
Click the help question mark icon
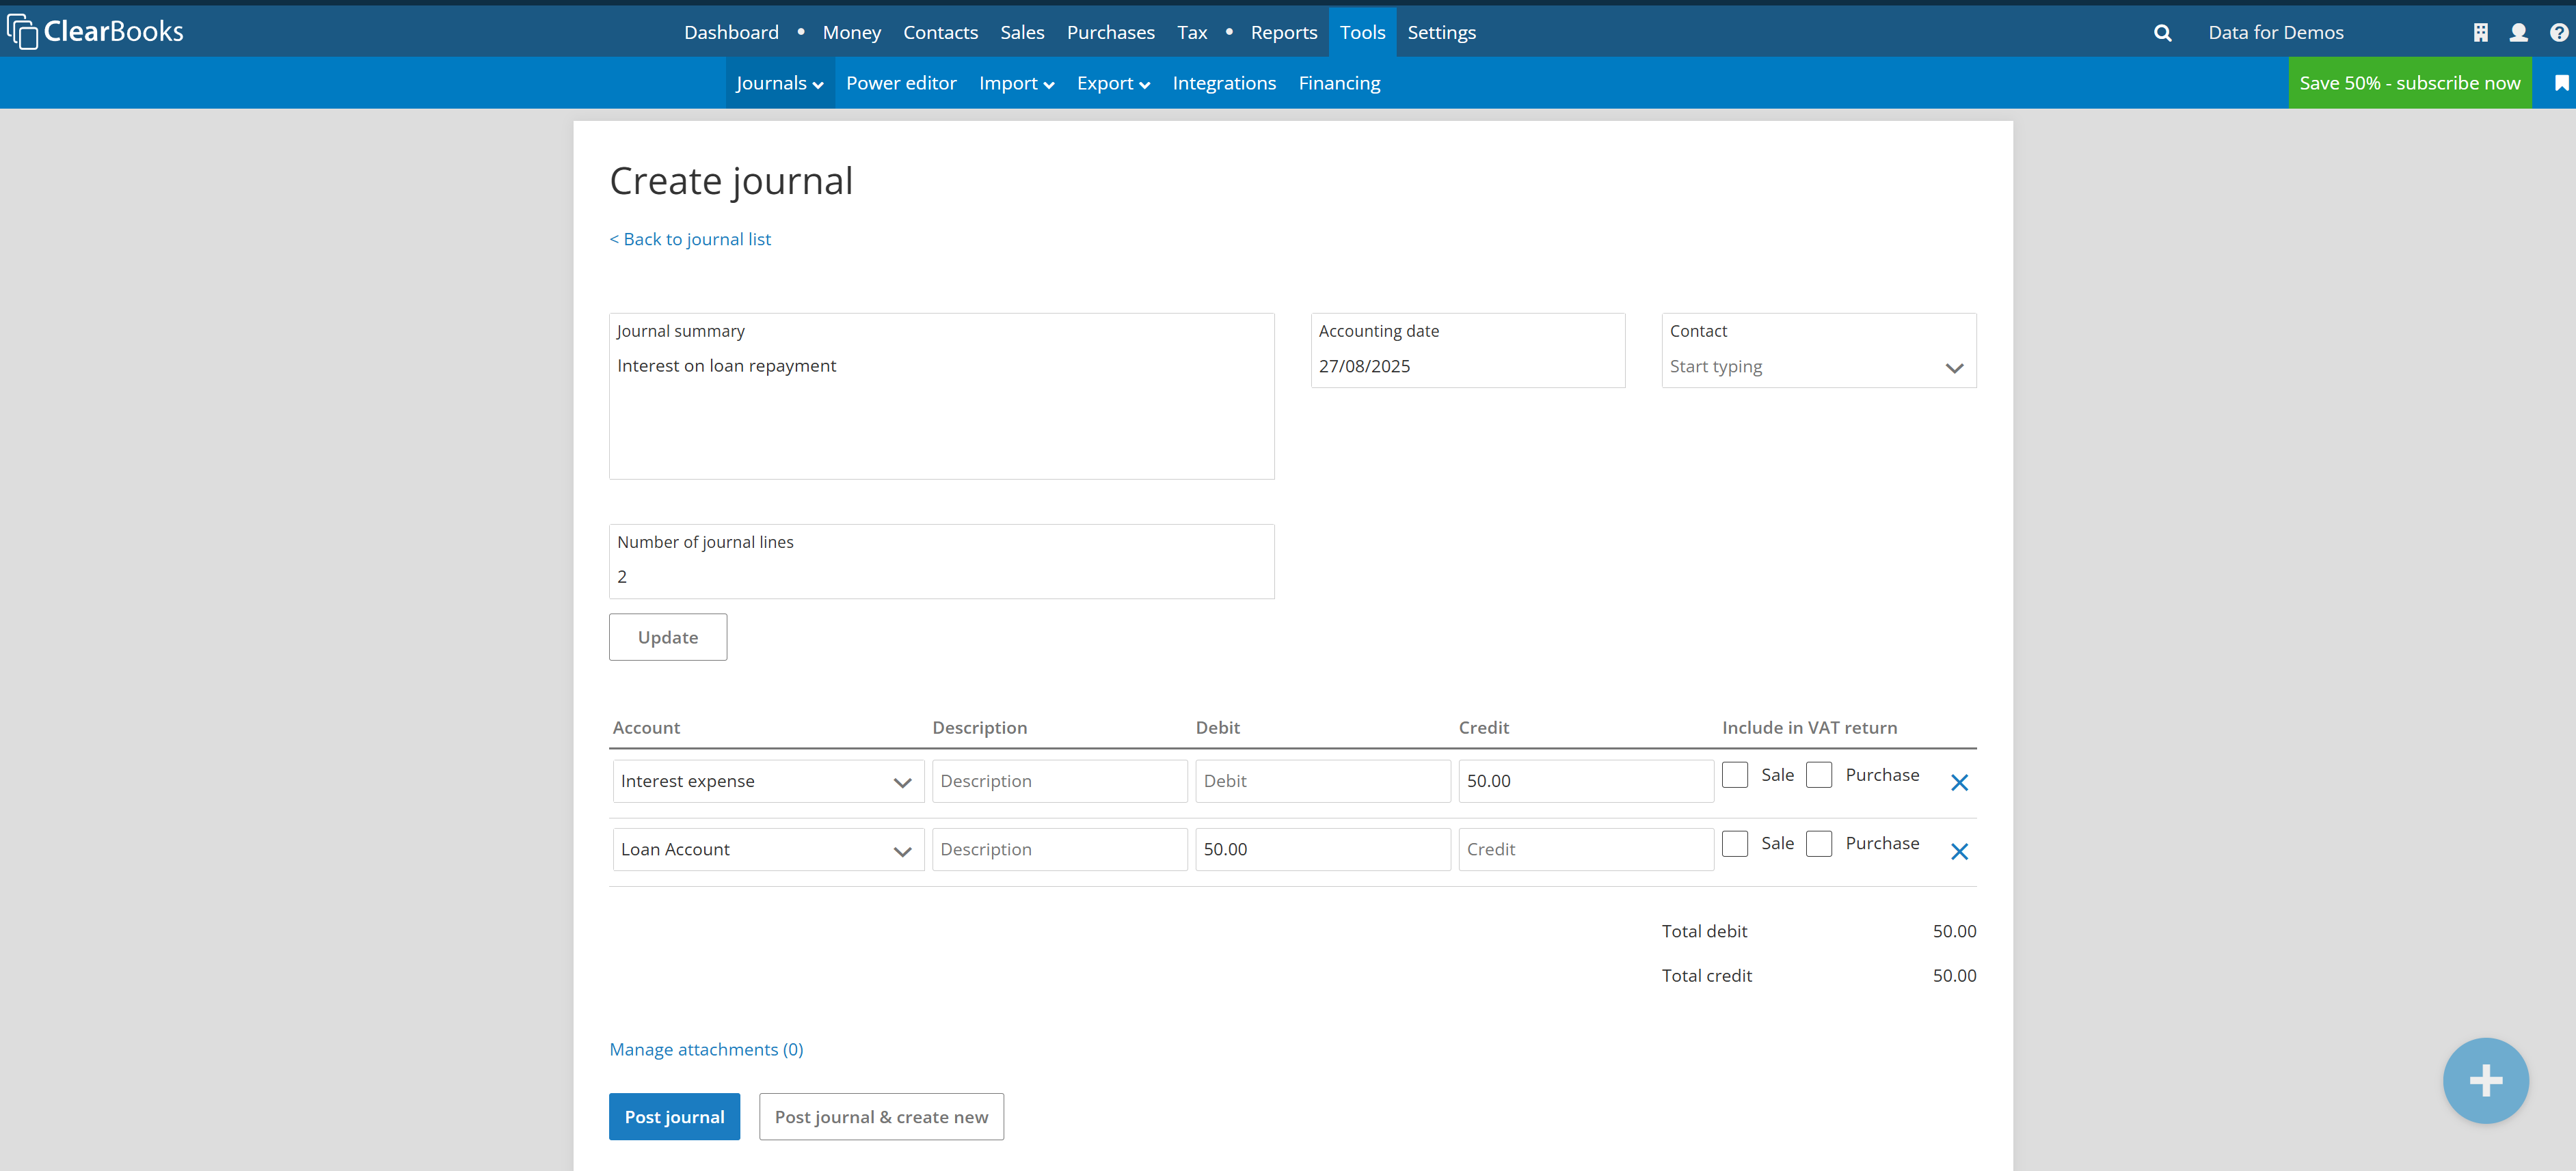[x=2558, y=33]
